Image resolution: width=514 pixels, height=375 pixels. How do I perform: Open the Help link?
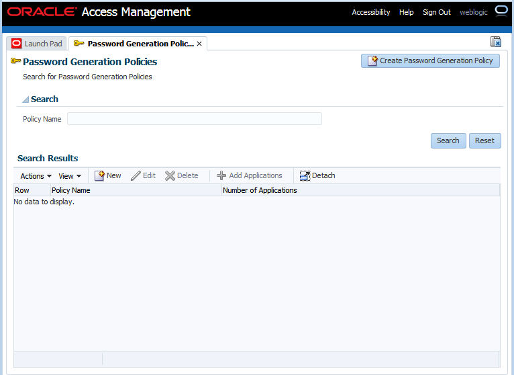406,12
